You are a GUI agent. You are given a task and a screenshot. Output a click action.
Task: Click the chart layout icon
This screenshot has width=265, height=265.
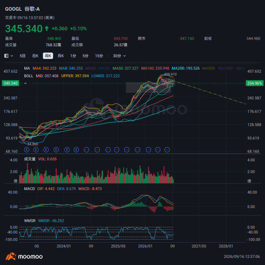pyautogui.click(x=7, y=56)
